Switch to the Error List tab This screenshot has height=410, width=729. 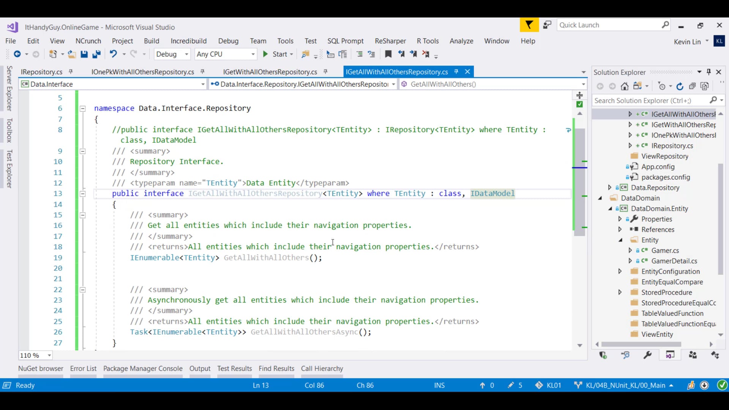83,368
